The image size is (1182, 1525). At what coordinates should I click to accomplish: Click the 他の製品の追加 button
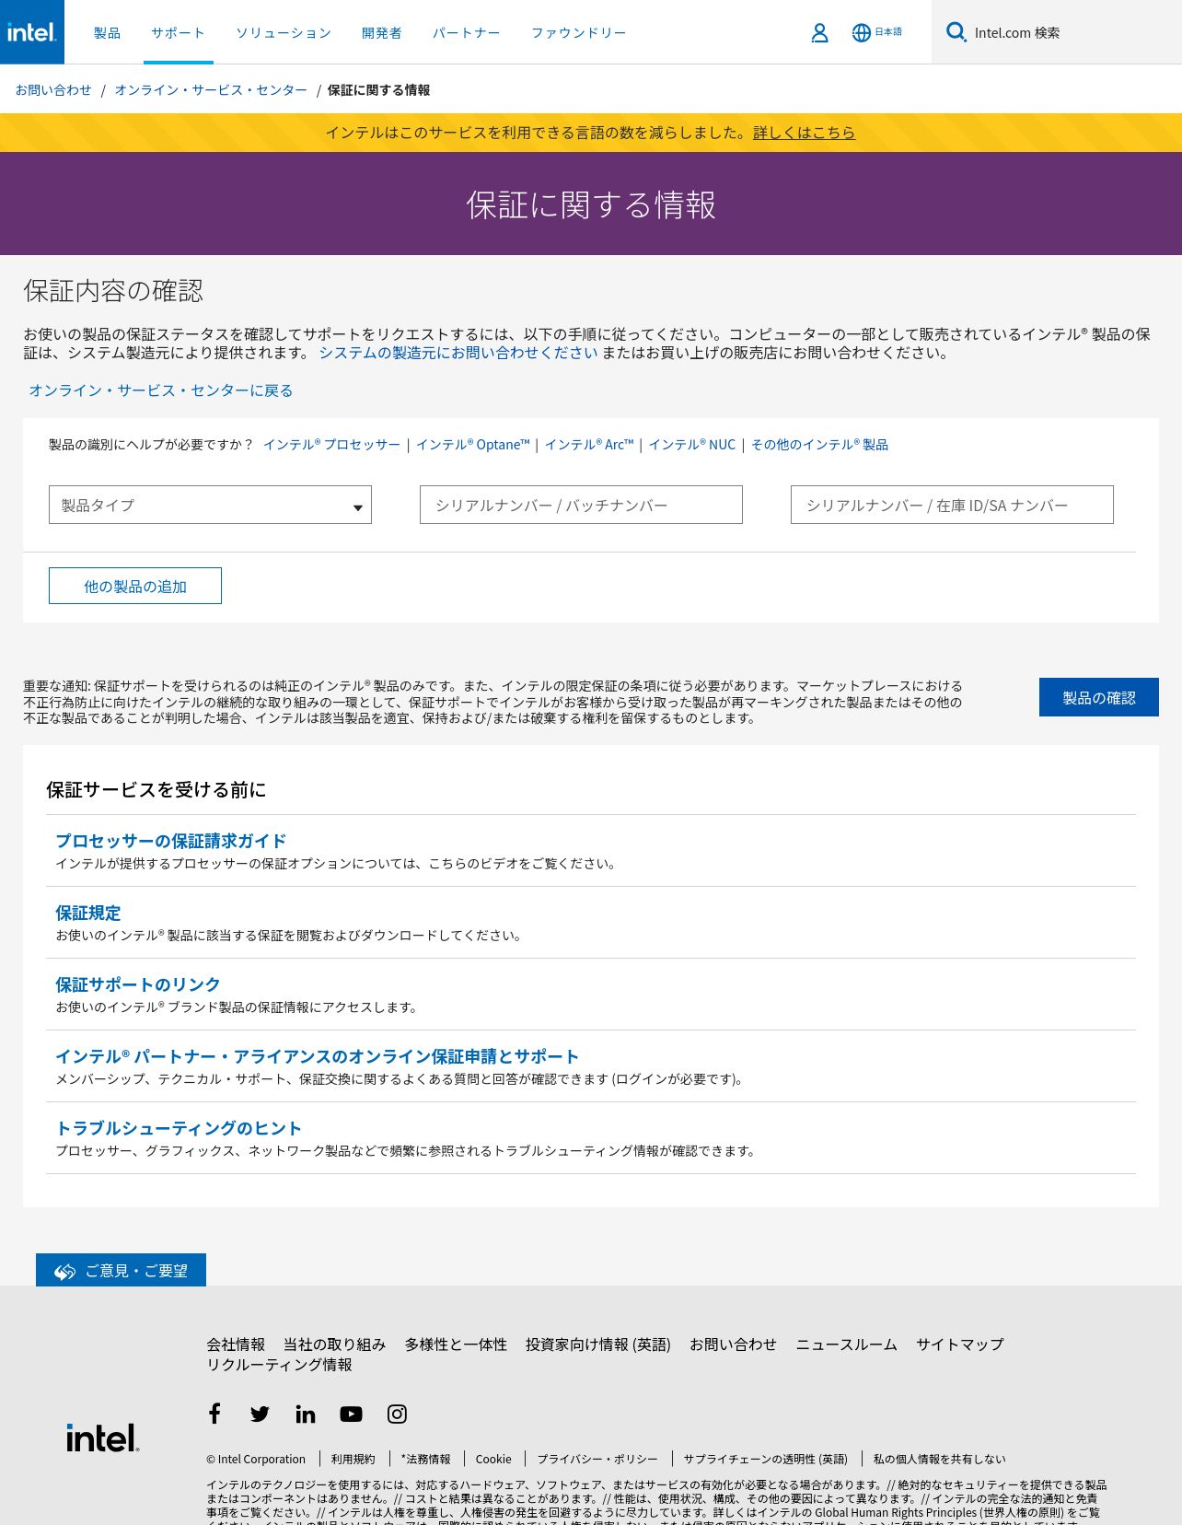(x=135, y=586)
